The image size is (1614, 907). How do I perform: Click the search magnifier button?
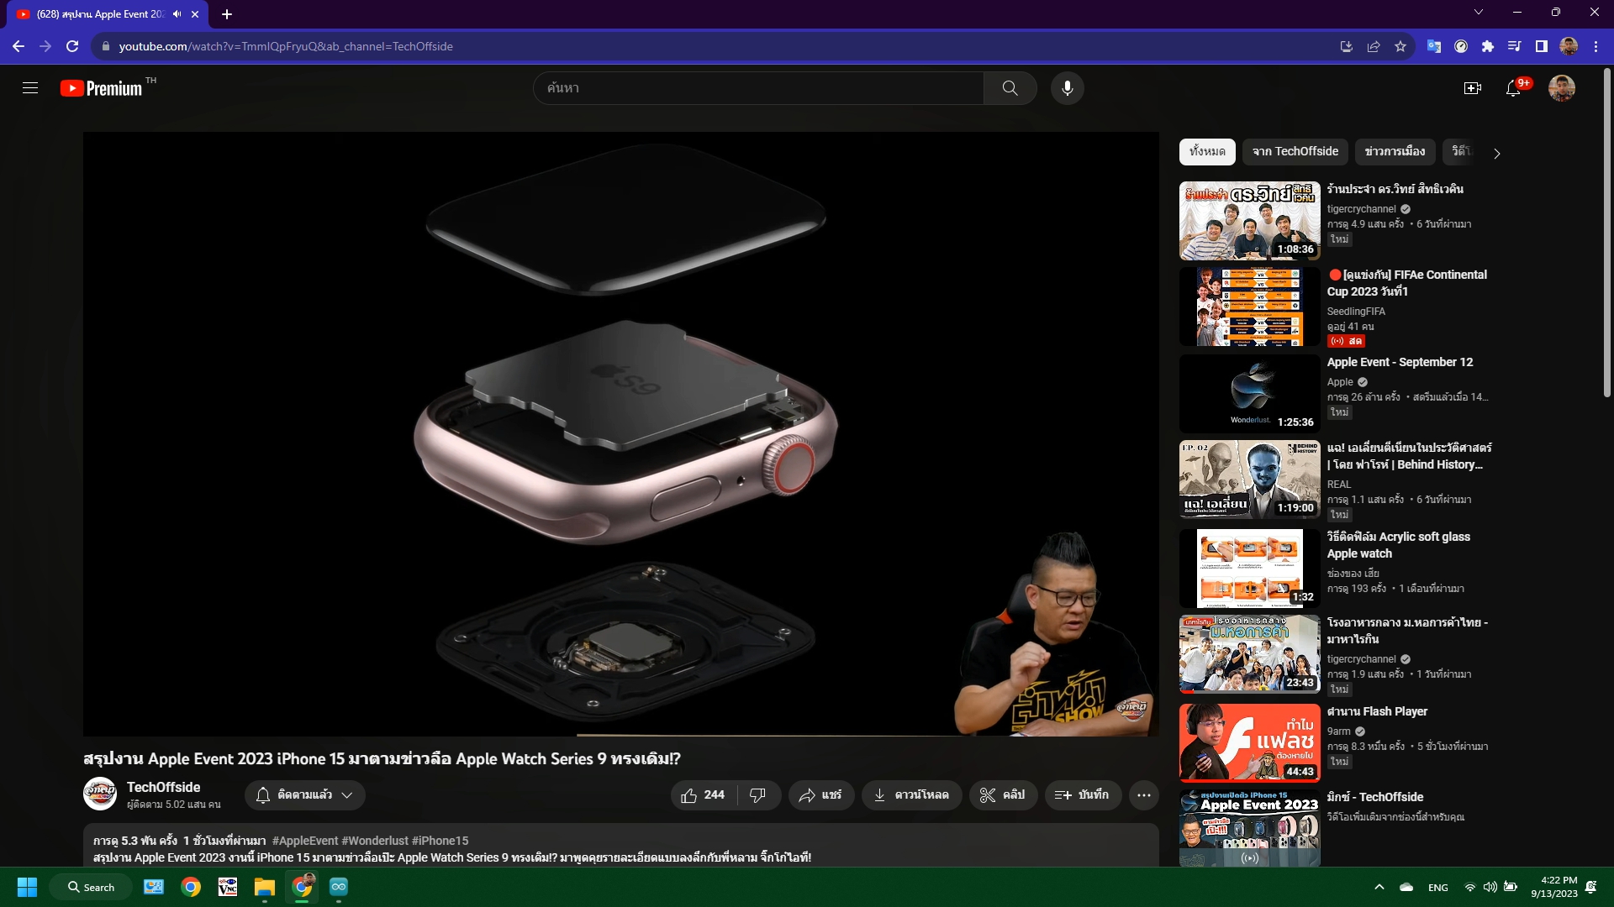tap(1010, 88)
